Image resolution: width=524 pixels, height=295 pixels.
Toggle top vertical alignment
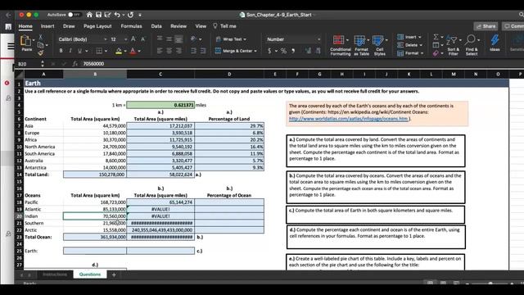pos(160,39)
